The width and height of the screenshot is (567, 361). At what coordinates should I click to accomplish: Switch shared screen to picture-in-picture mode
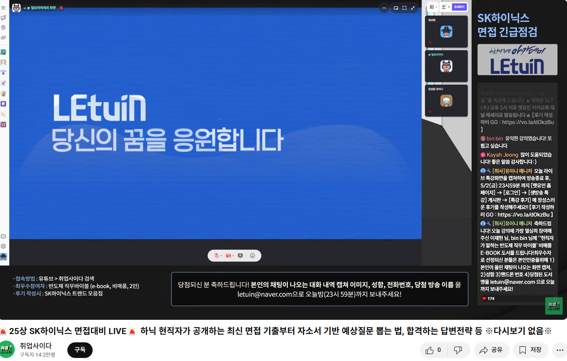[396, 8]
